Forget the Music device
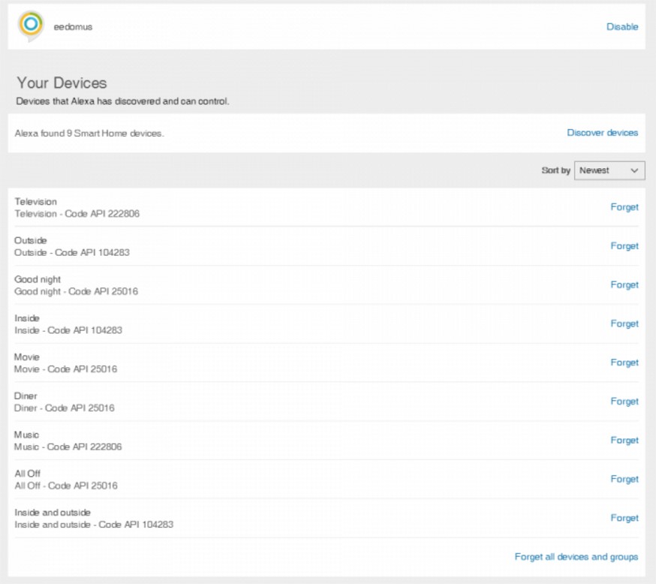The image size is (656, 584). pyautogui.click(x=624, y=441)
